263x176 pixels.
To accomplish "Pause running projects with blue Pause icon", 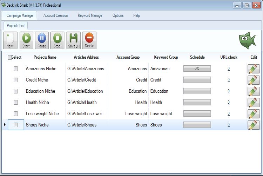I will [42, 40].
